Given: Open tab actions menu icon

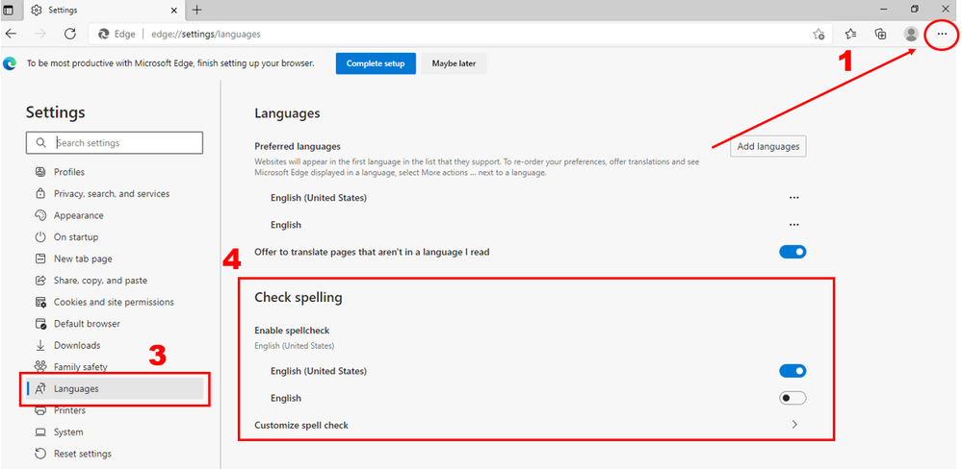Looking at the screenshot, I should point(9,10).
